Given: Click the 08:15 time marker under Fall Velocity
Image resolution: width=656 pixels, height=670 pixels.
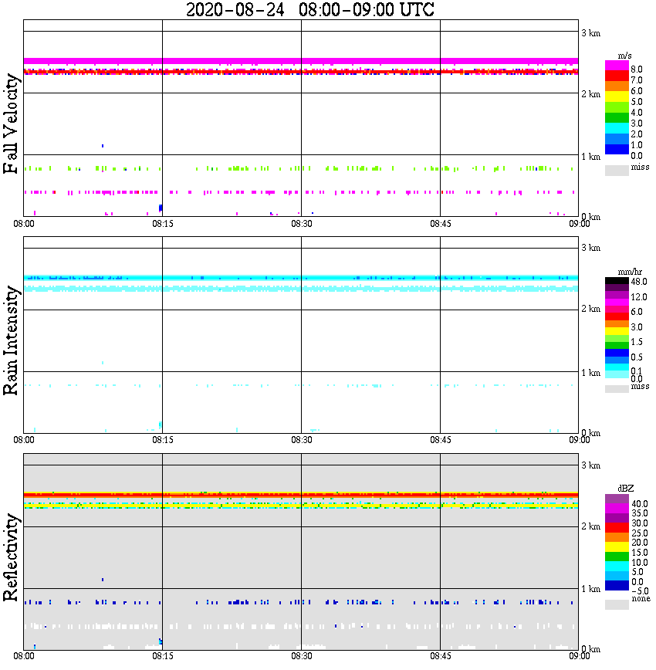Looking at the screenshot, I should (162, 224).
